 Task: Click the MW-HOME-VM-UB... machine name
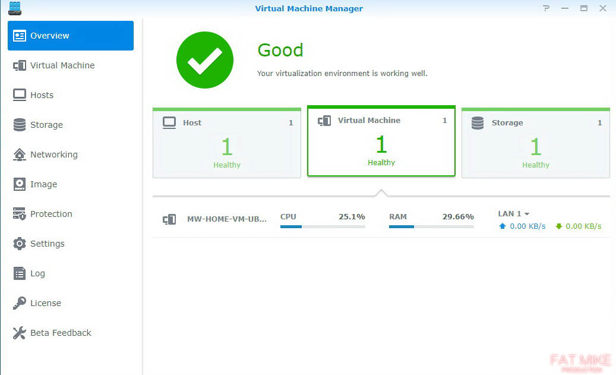point(227,219)
